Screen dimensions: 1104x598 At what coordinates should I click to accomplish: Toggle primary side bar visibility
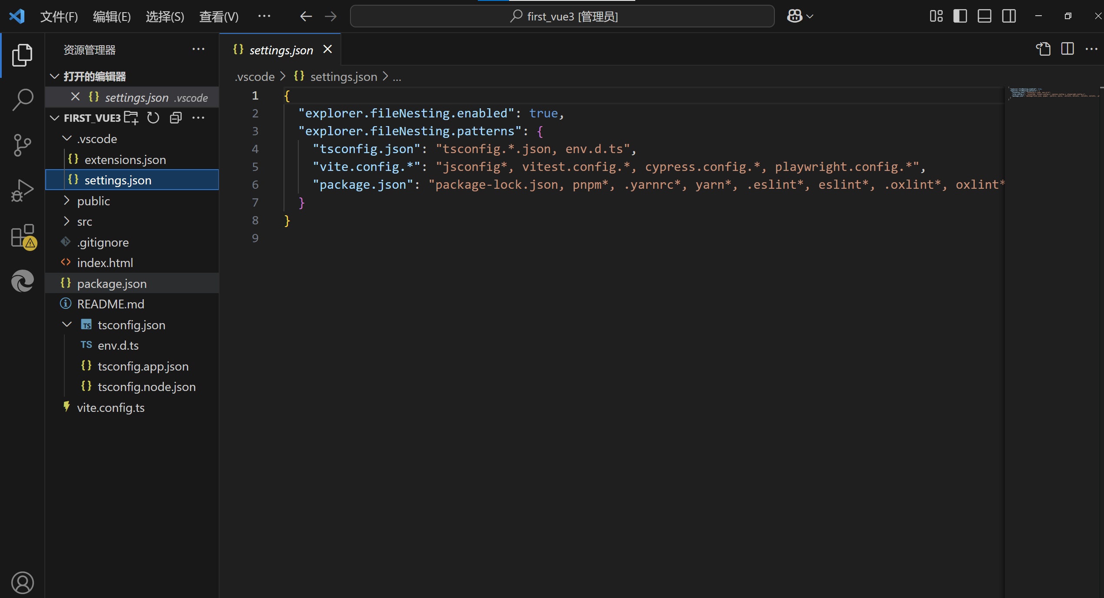pos(960,17)
